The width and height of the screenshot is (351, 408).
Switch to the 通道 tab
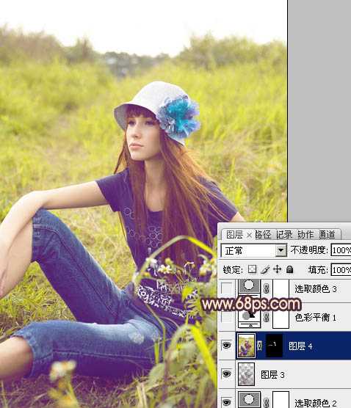pos(327,235)
